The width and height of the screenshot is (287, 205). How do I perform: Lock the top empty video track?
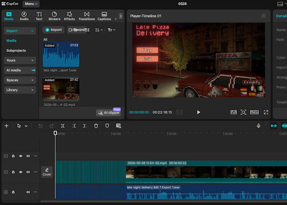pyautogui.click(x=13, y=156)
